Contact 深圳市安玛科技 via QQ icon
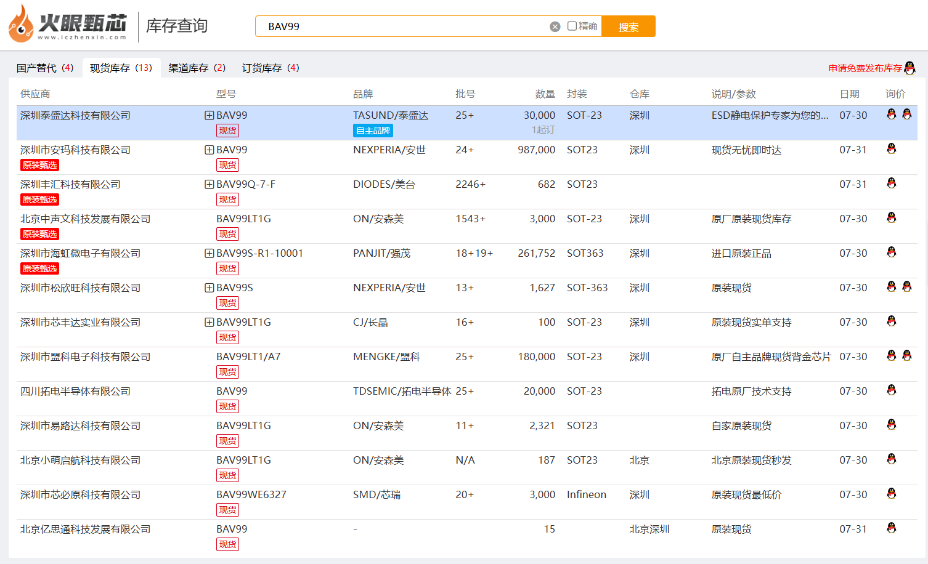Image resolution: width=928 pixels, height=564 pixels. pos(891,148)
